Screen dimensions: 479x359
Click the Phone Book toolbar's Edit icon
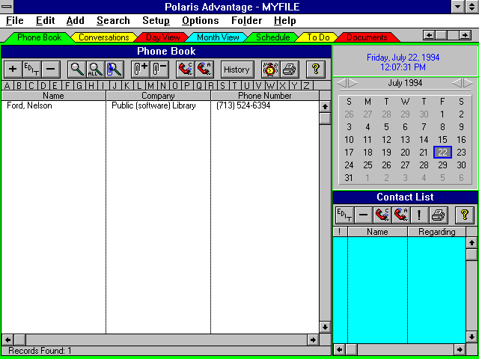click(31, 70)
